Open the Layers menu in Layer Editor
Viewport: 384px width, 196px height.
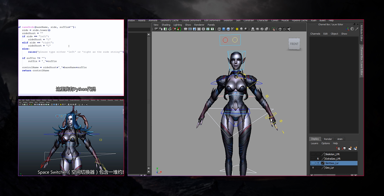(x=314, y=143)
